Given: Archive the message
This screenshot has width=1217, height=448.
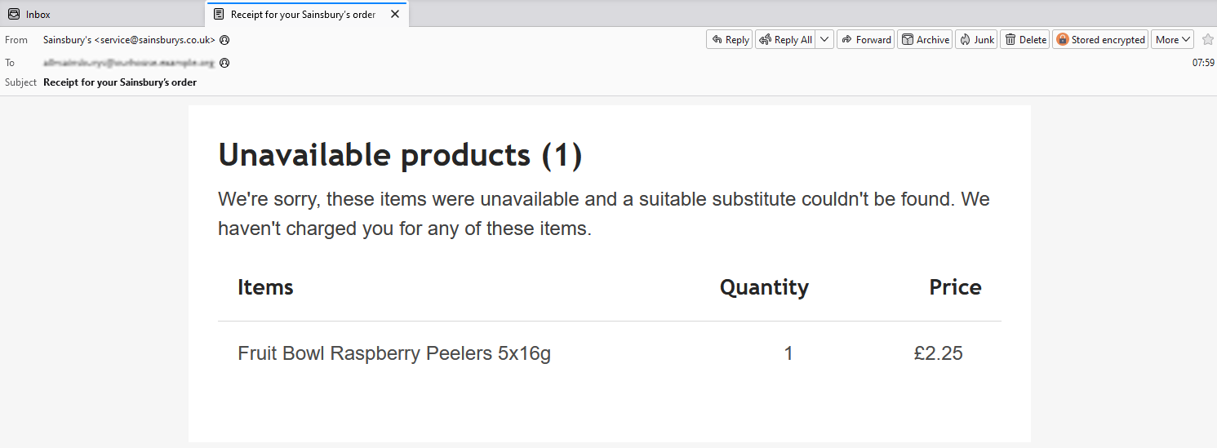Looking at the screenshot, I should point(925,39).
